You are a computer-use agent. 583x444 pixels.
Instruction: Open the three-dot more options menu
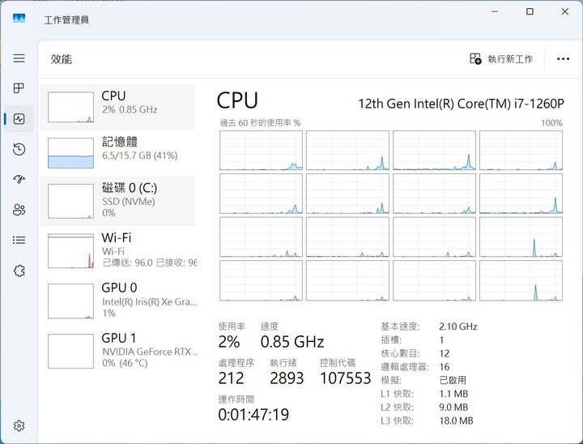pyautogui.click(x=563, y=59)
